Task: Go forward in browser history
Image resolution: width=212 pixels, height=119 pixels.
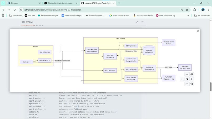Action: tap(9, 10)
